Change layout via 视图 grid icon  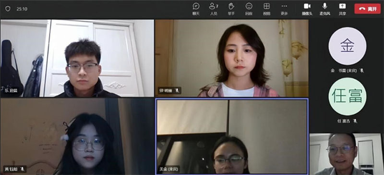tap(266, 9)
